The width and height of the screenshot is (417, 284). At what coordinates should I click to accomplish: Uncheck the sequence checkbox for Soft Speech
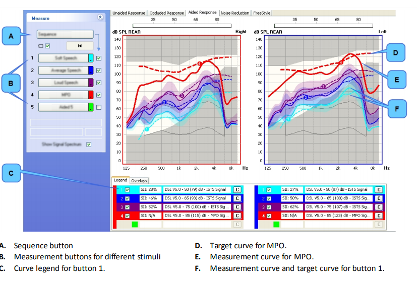point(99,58)
